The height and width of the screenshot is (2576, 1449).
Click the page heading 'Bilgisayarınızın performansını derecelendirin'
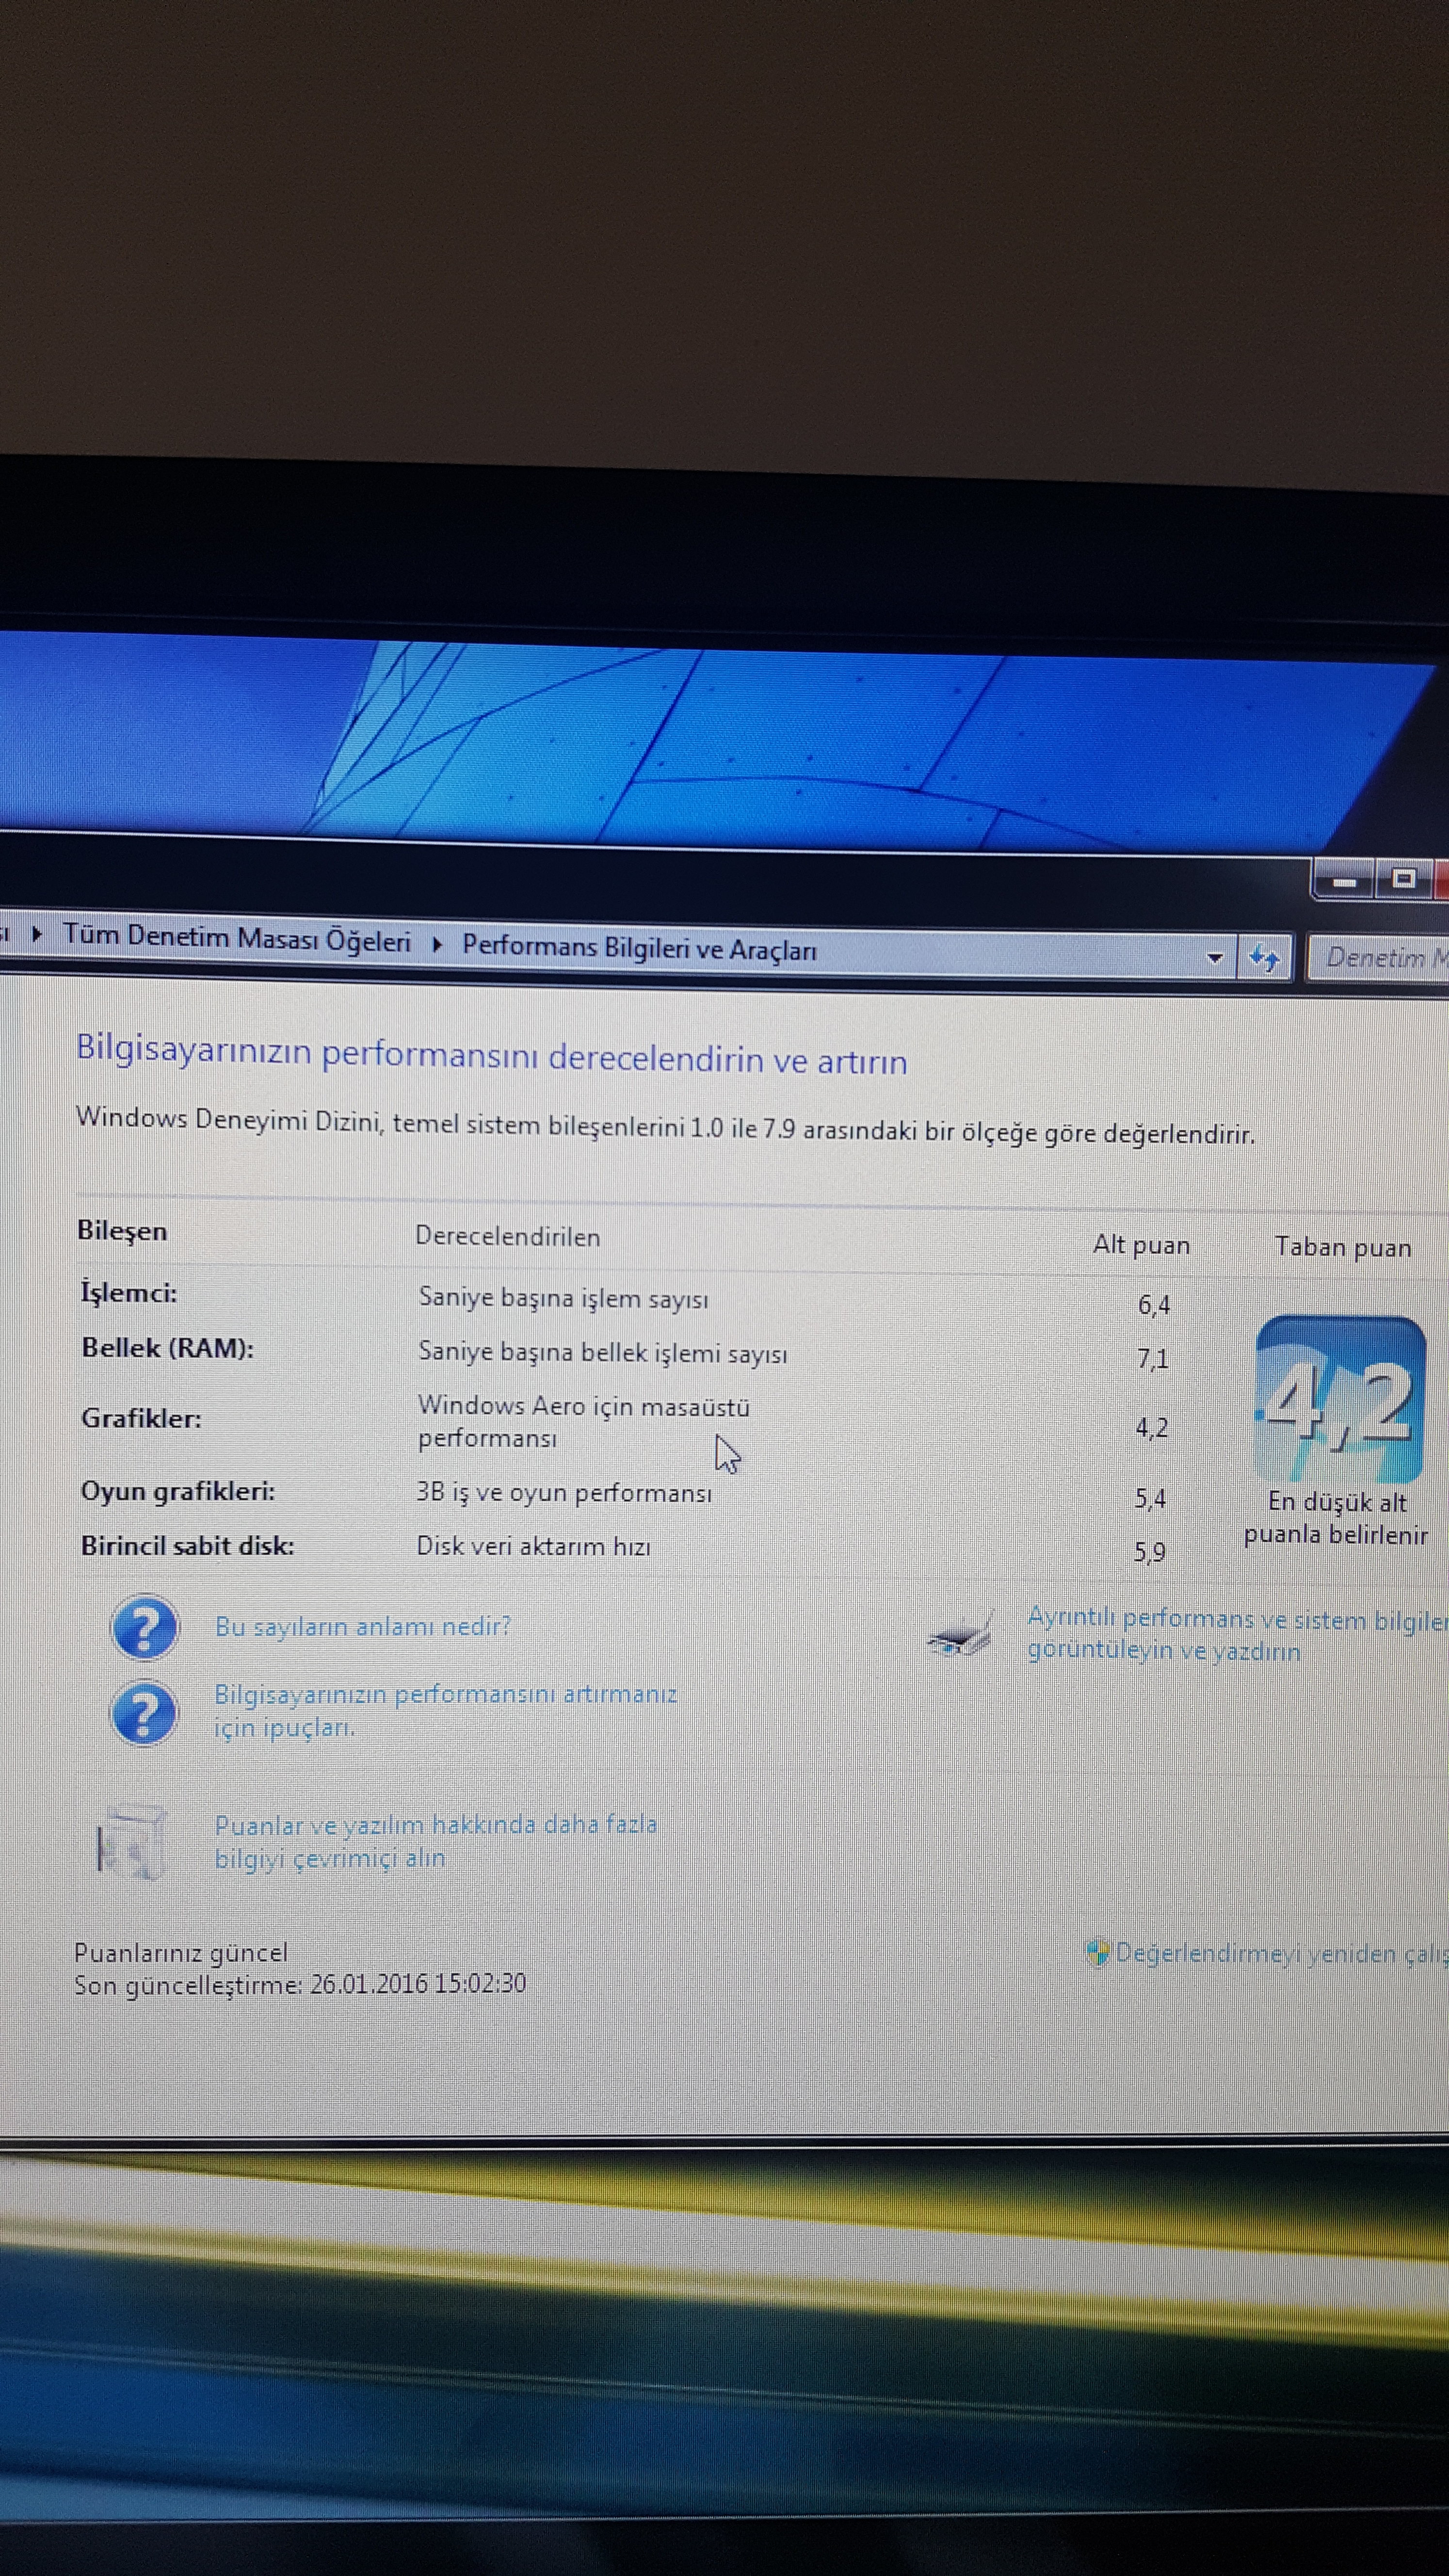[492, 1055]
